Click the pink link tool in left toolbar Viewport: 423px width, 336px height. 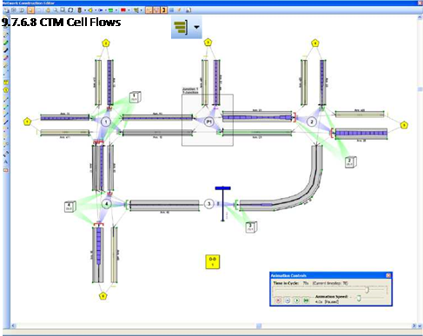(x=6, y=57)
